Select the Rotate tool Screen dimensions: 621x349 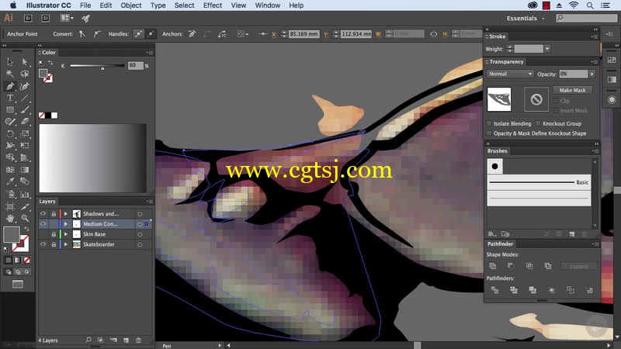click(10, 133)
